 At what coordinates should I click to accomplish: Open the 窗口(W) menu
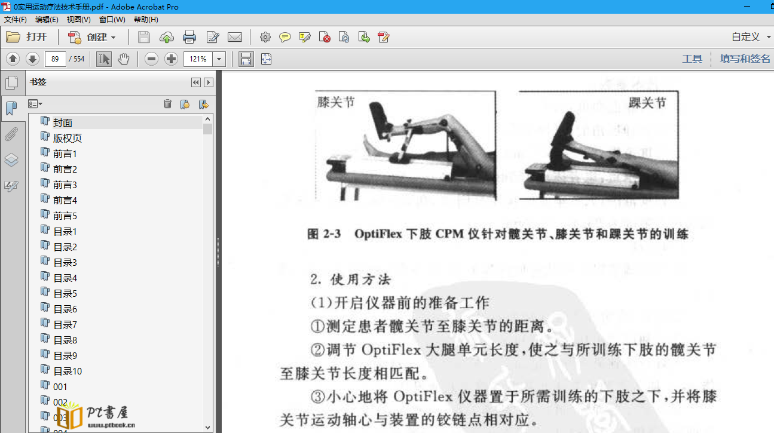click(112, 19)
